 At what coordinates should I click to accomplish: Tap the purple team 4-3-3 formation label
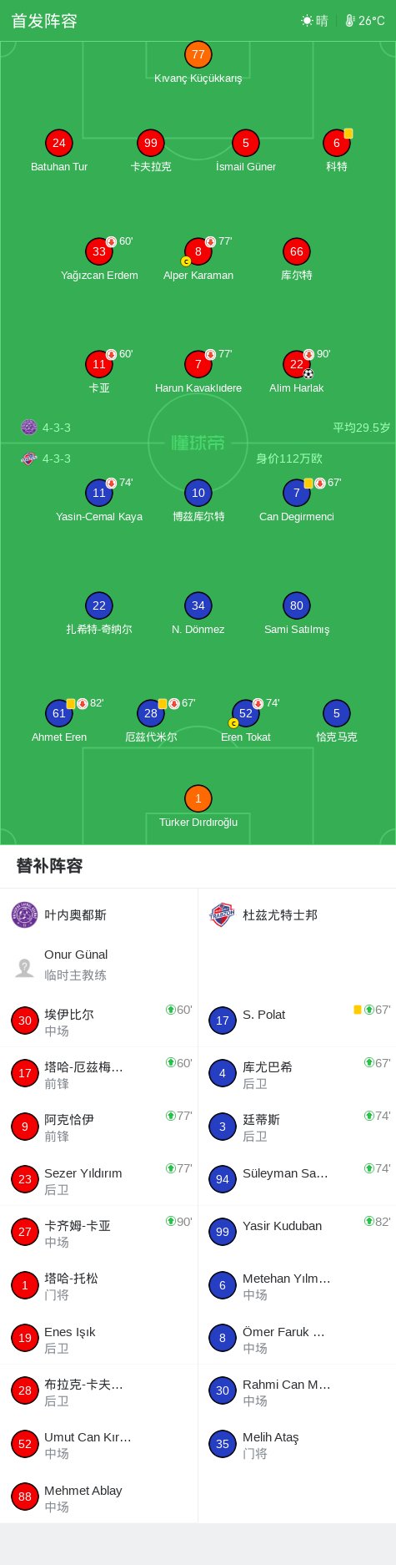(x=57, y=428)
